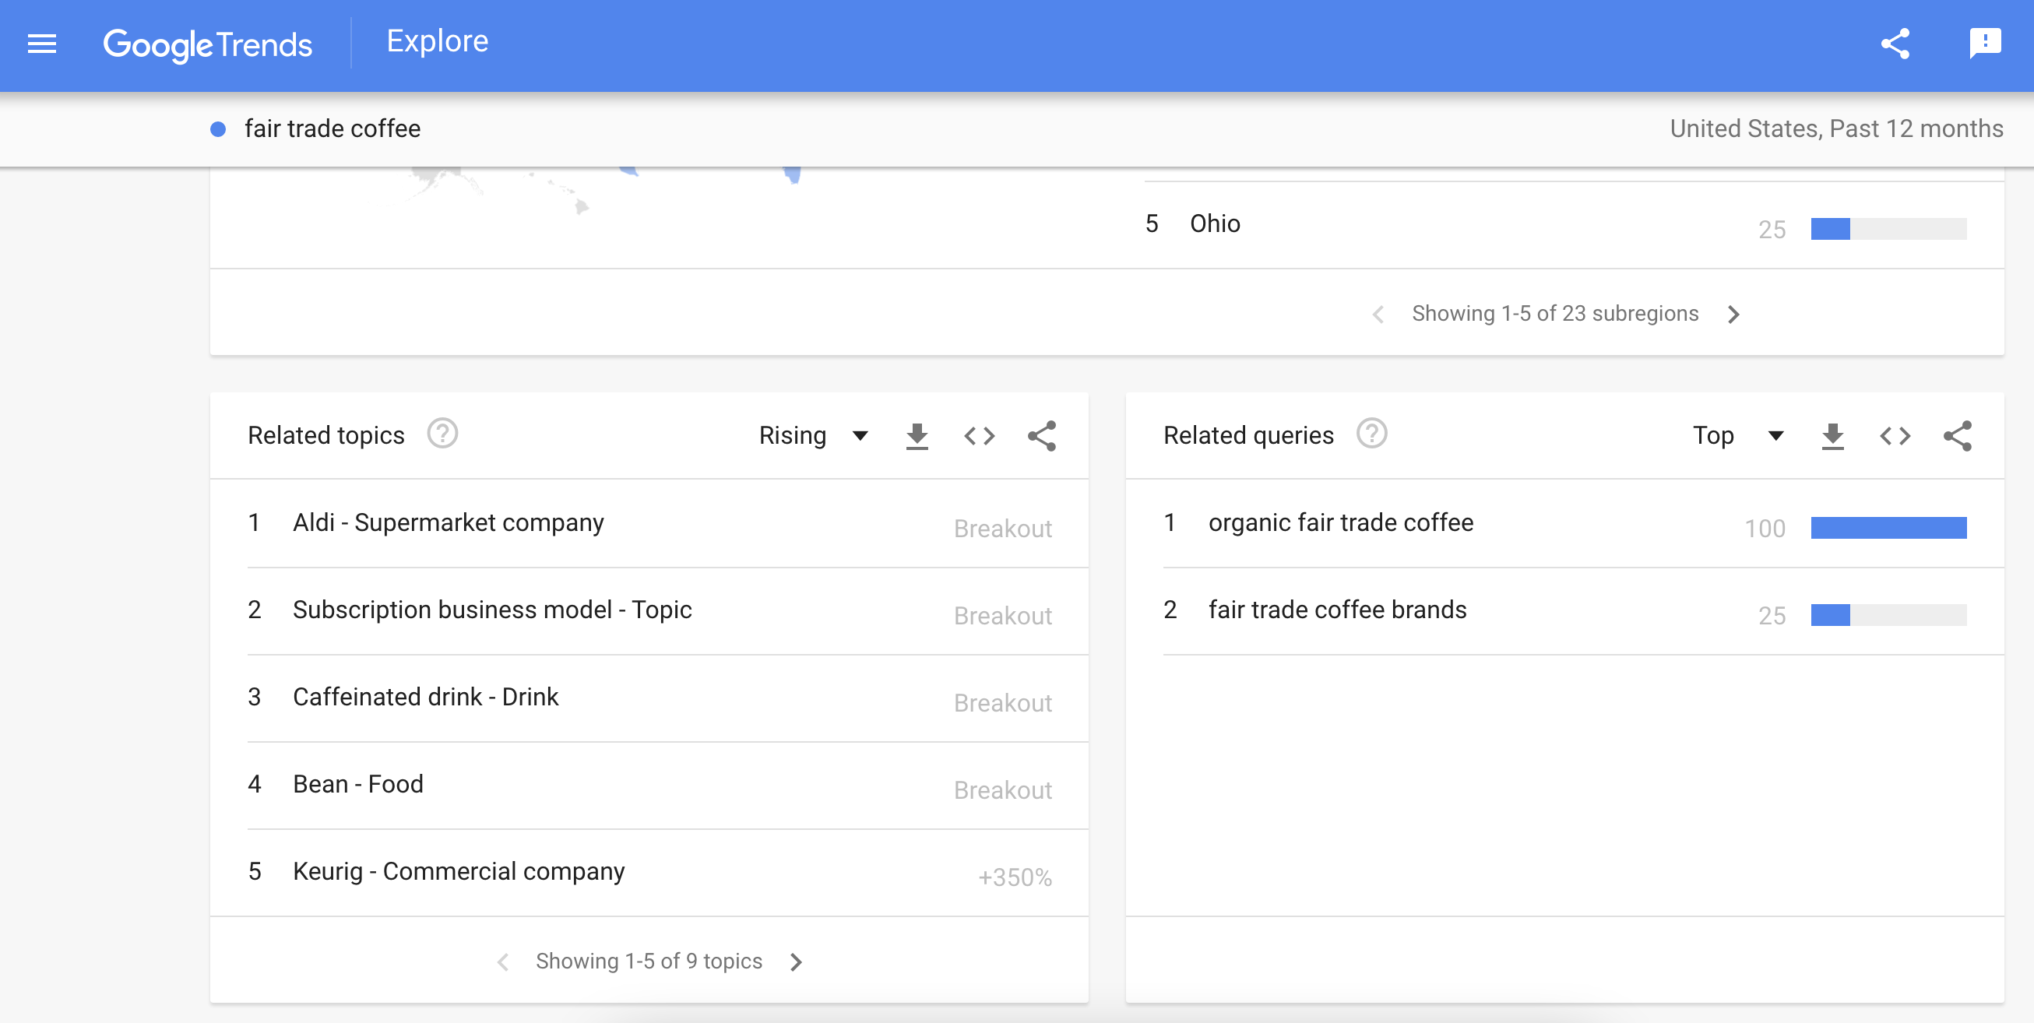This screenshot has width=2034, height=1023.
Task: Select the fair trade coffee search term chip
Action: [331, 128]
